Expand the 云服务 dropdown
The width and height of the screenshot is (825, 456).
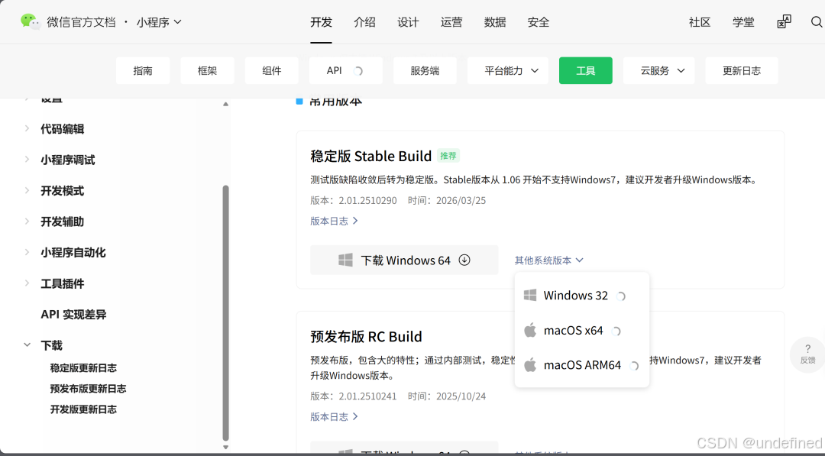click(658, 70)
